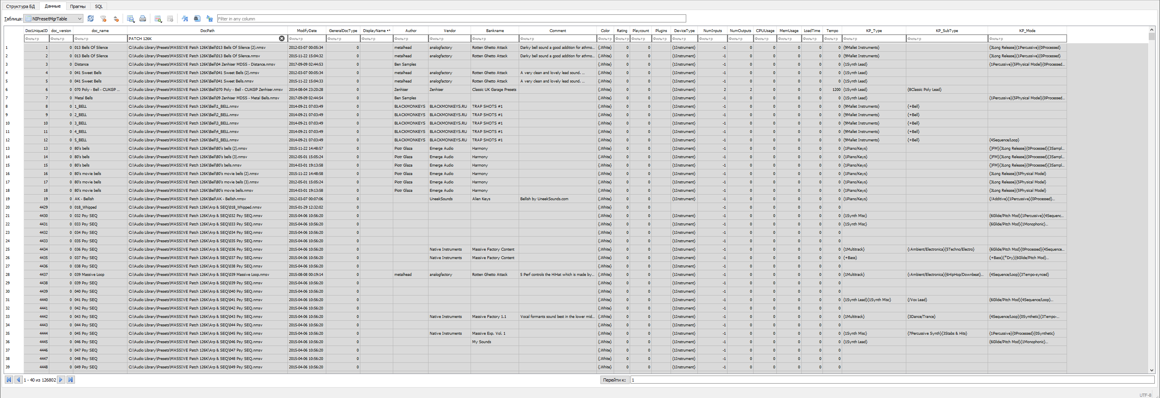This screenshot has height=398, width=1160.
Task: Refresh the table data
Action: (x=91, y=18)
